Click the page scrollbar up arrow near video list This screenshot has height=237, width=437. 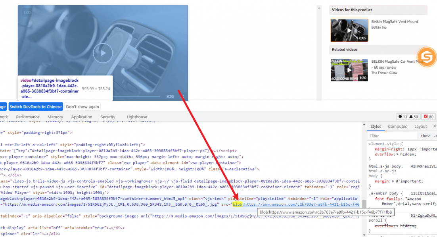(319, 8)
